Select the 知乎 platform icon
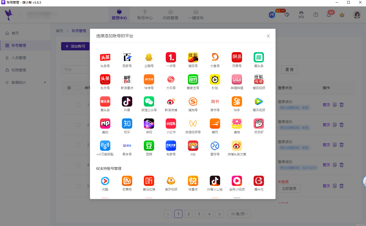Screen dimensions: 366x226 (x=127, y=124)
